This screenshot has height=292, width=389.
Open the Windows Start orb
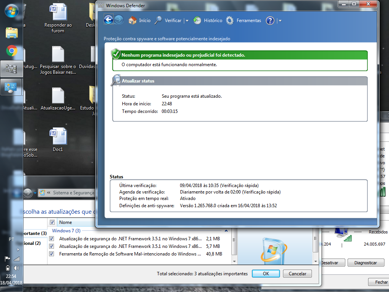click(x=12, y=11)
